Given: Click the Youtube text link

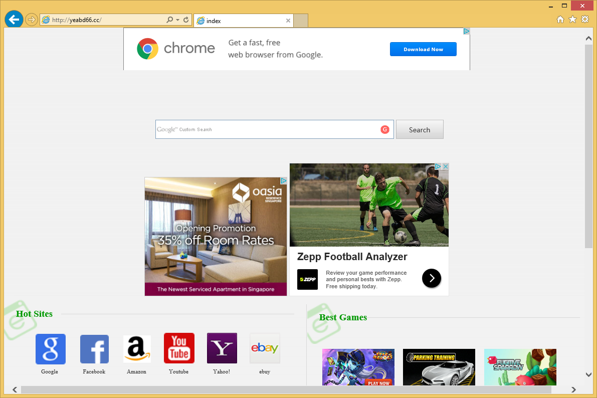Looking at the screenshot, I should pyautogui.click(x=178, y=372).
